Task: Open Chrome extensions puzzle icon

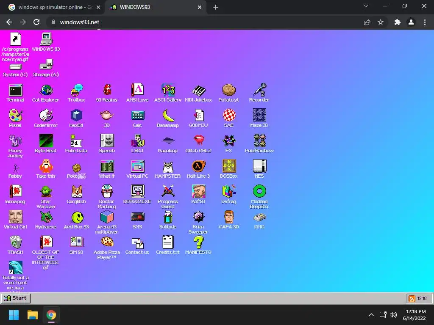Action: point(398,22)
